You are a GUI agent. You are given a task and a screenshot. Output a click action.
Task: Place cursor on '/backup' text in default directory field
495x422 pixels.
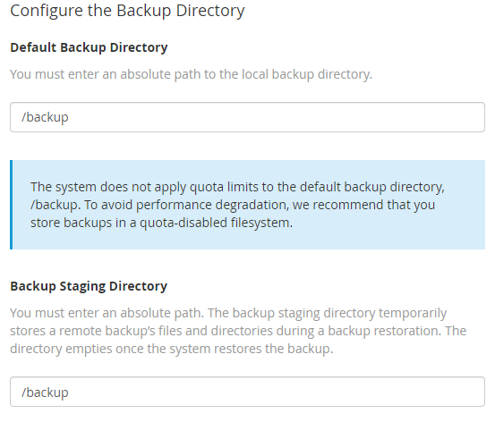tap(45, 117)
